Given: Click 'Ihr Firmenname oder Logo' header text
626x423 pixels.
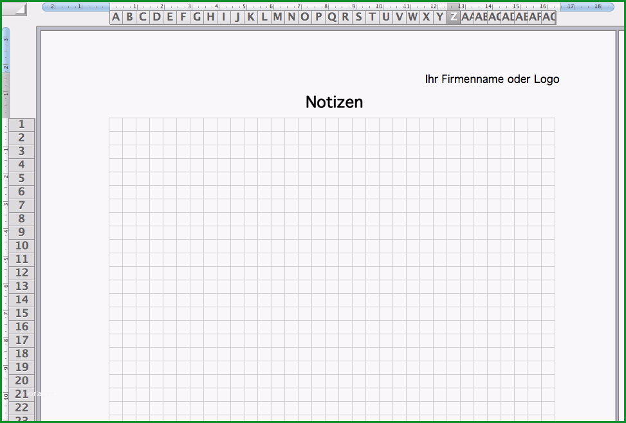Looking at the screenshot, I should click(x=492, y=79).
